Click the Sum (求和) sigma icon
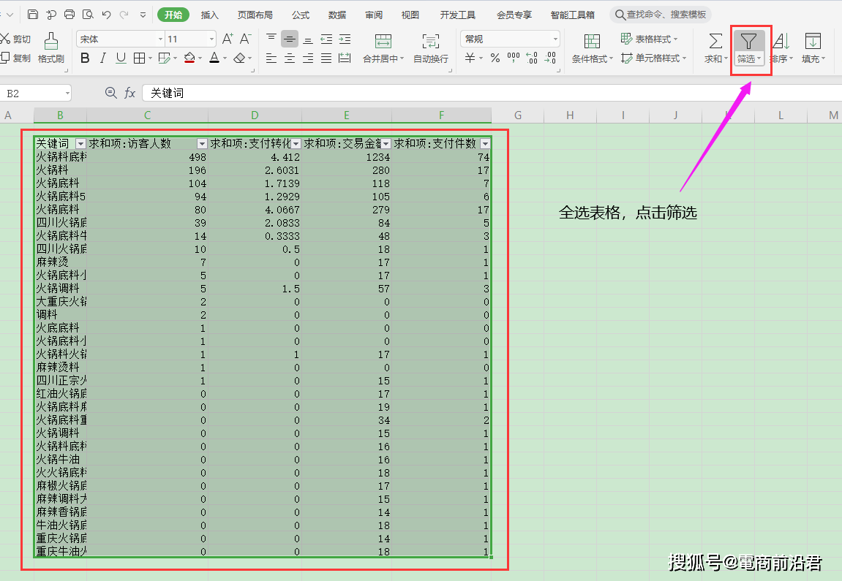 (715, 41)
